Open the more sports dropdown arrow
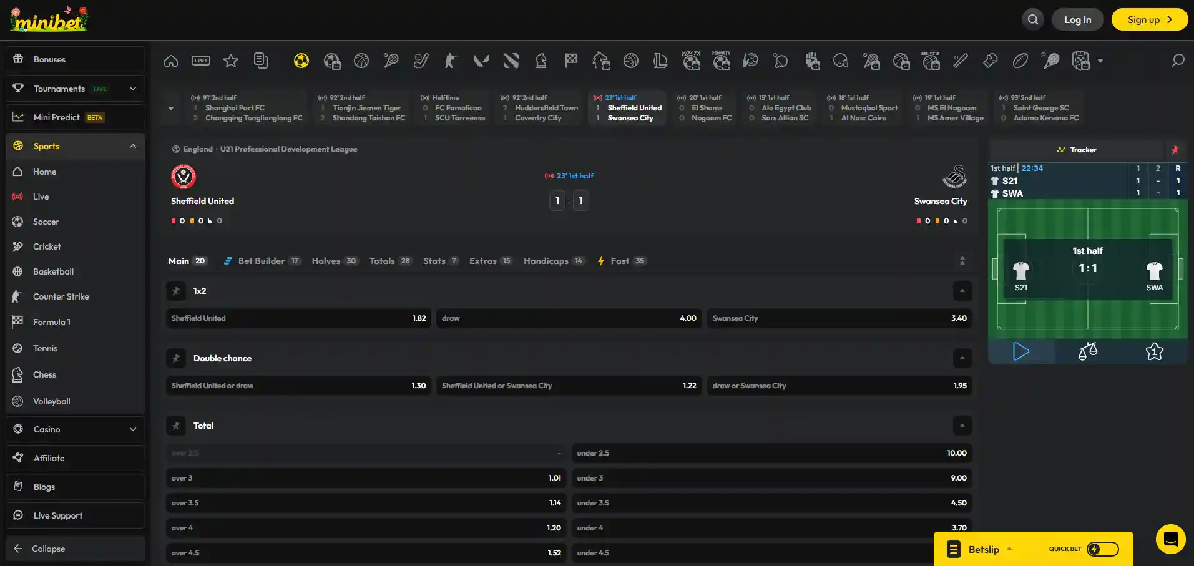This screenshot has width=1194, height=566. 1100,61
